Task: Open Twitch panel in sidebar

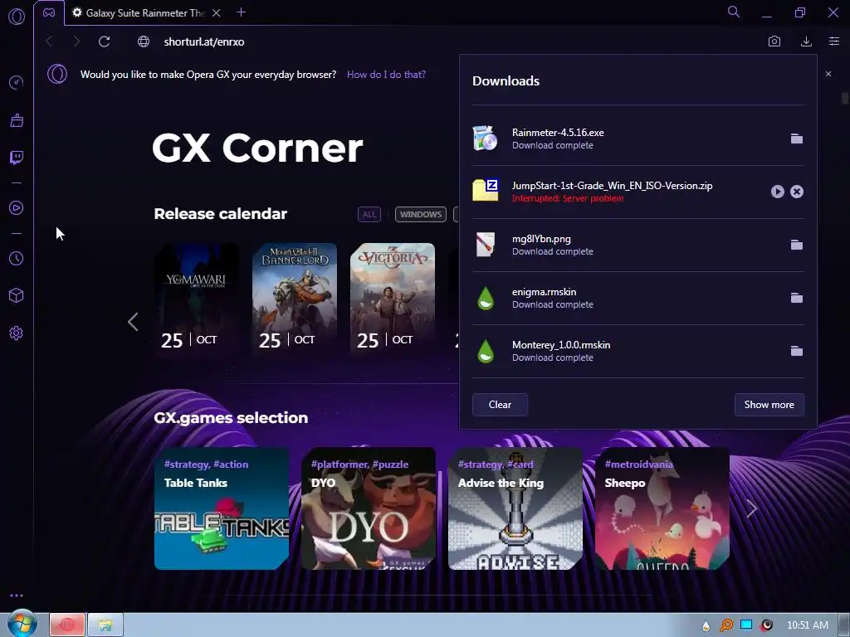Action: [17, 158]
